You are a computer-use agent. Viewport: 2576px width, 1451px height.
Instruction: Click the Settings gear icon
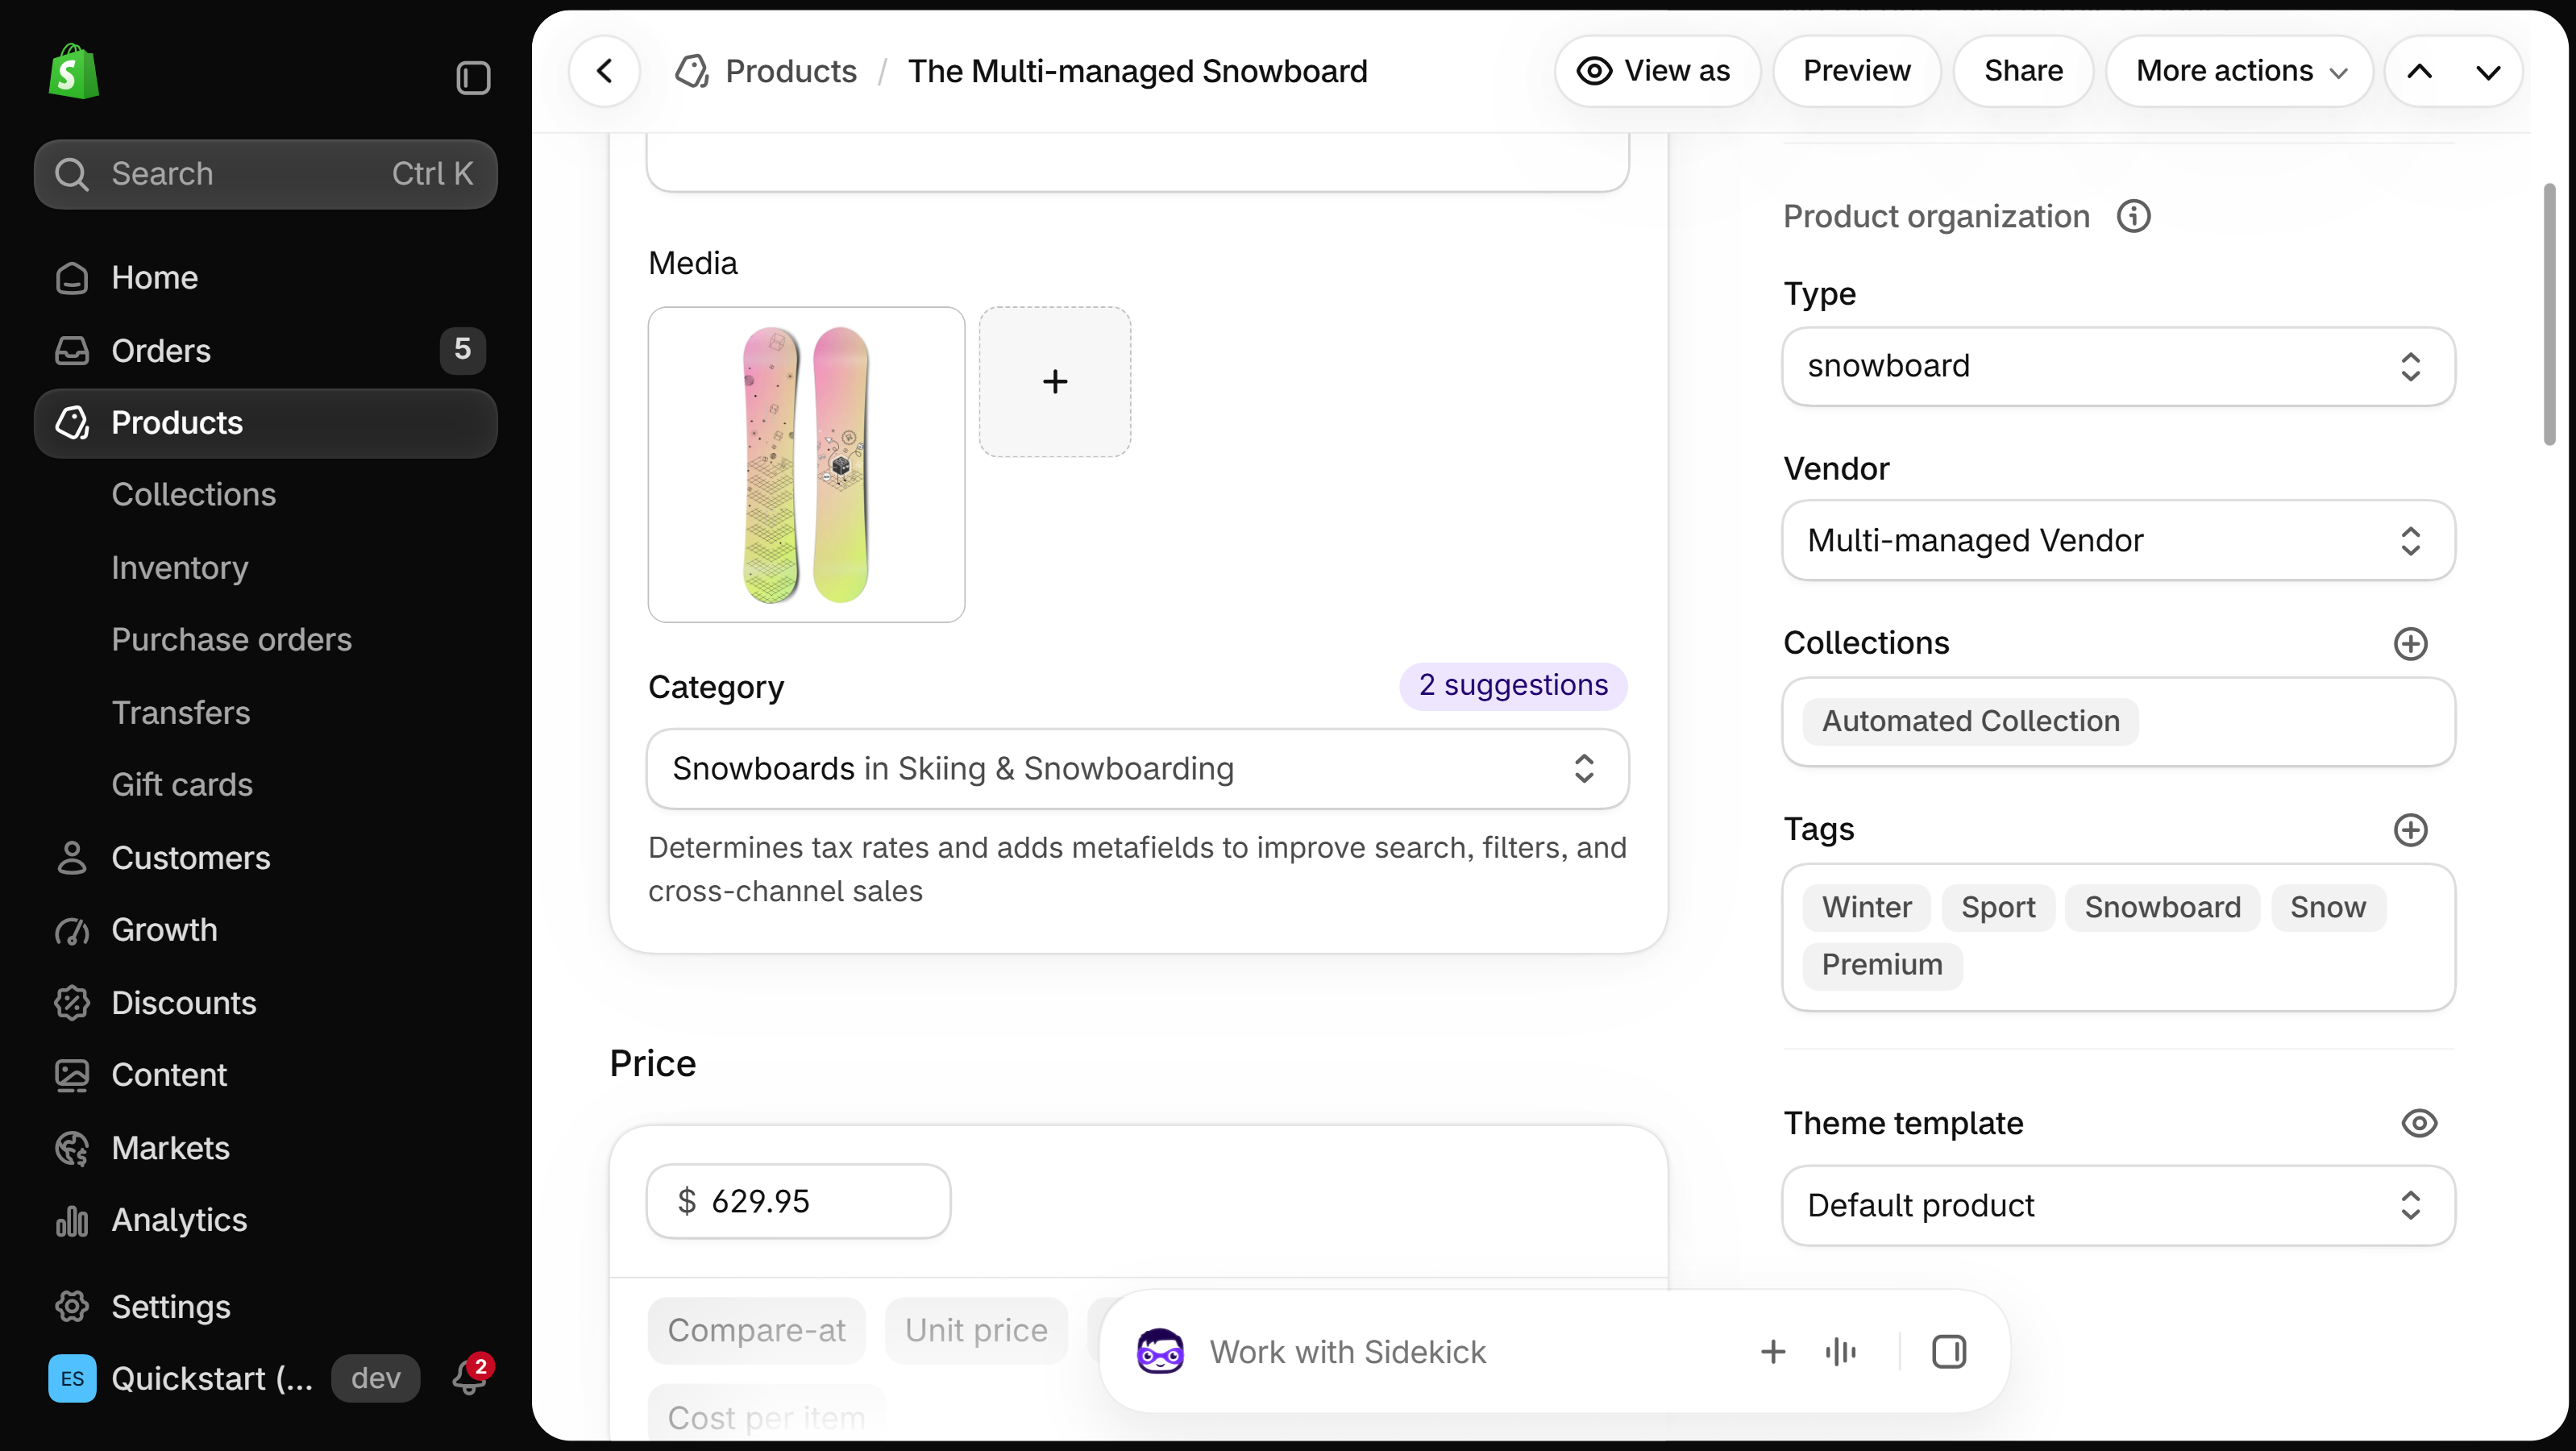click(72, 1307)
